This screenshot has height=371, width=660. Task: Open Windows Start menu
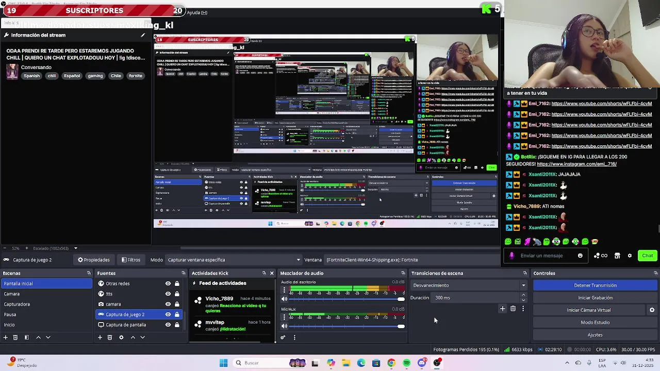223,363
